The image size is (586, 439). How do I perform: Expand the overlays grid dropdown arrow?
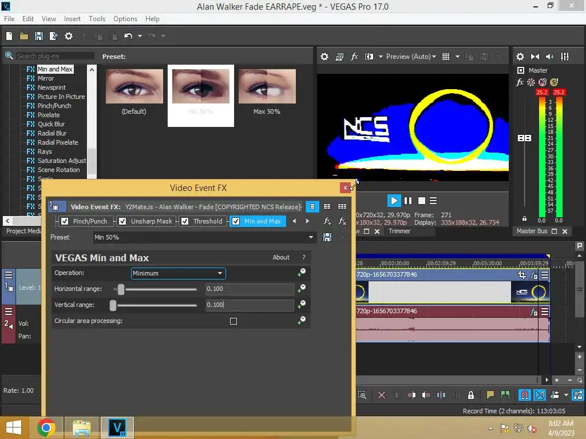tap(457, 57)
